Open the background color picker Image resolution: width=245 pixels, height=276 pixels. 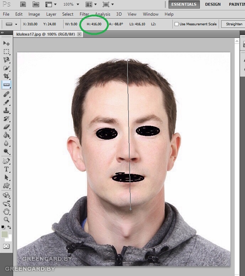click(x=10, y=239)
